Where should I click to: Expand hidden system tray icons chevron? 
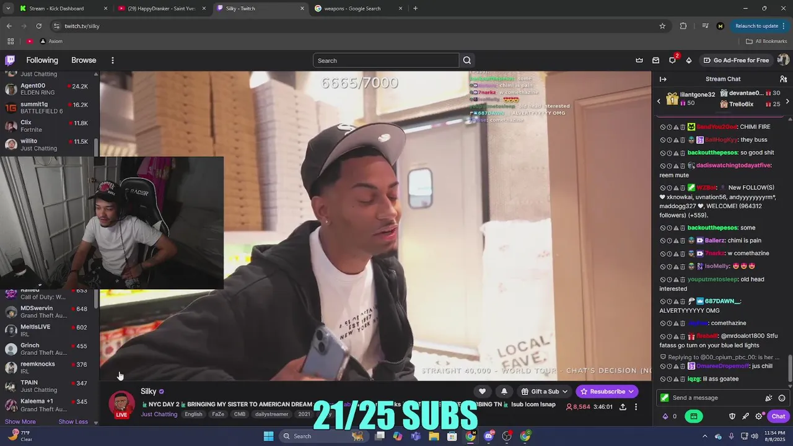[704, 436]
